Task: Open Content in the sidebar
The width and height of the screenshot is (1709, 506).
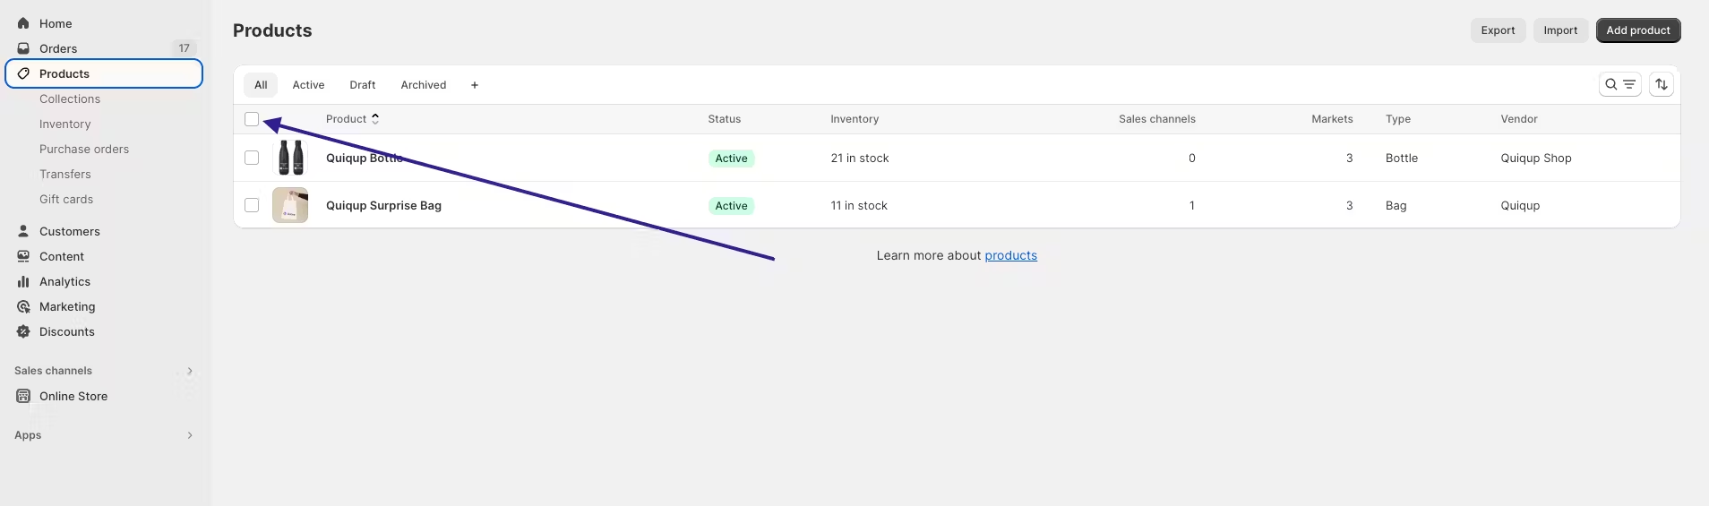Action: tap(62, 256)
